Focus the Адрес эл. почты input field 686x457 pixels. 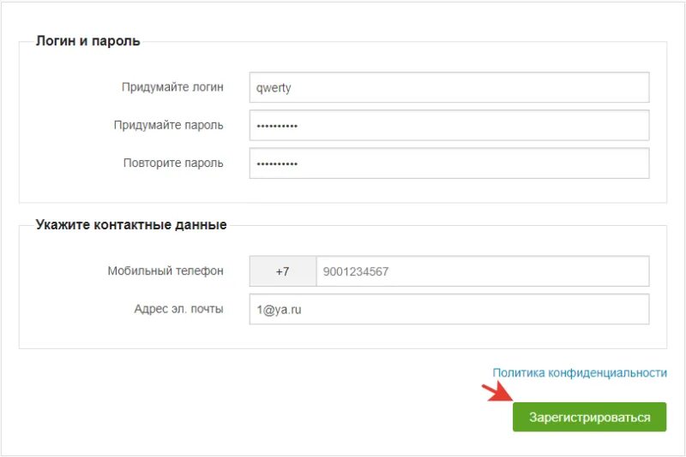449,309
